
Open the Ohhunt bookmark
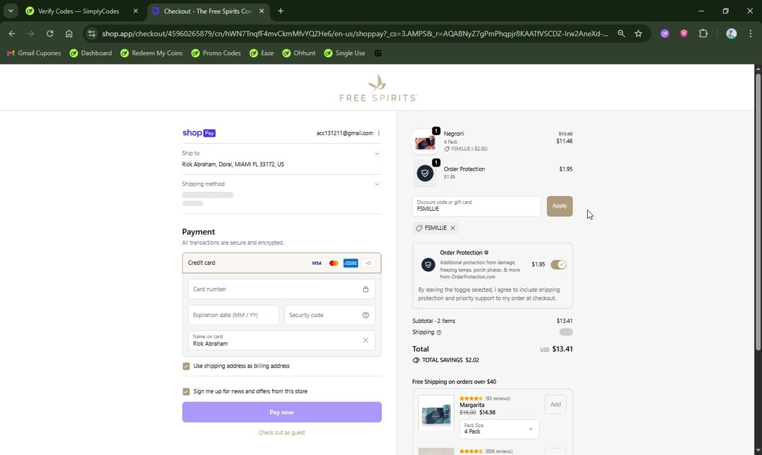tap(299, 53)
